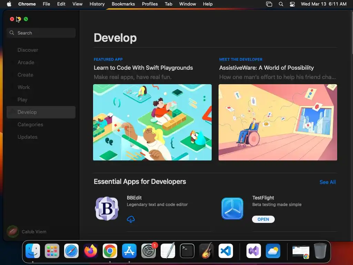353x265 pixels.
Task: Click the Stage Manager menu bar icon
Action: (x=269, y=4)
